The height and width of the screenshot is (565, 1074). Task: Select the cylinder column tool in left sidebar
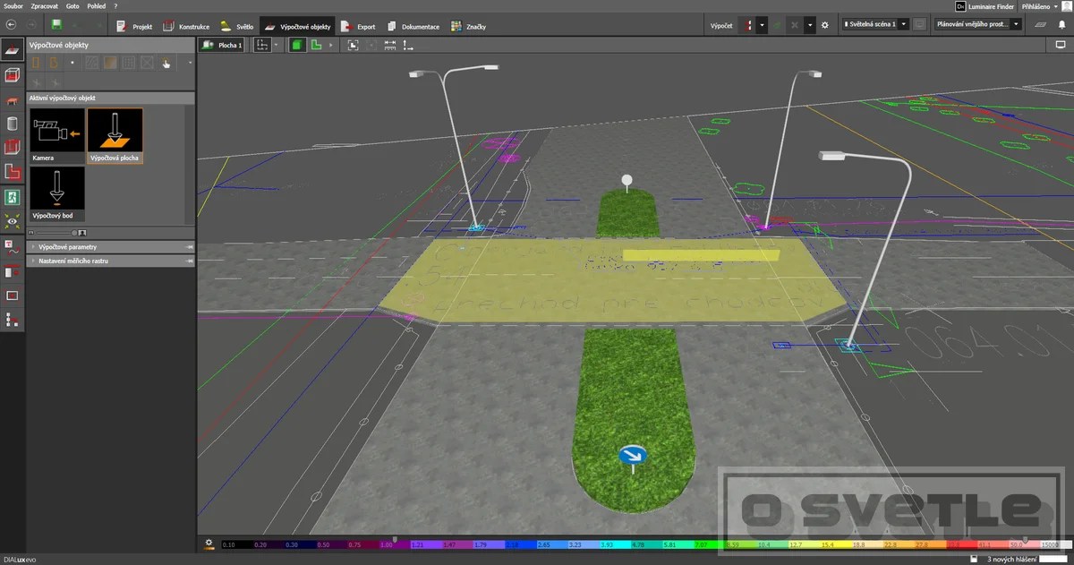[13, 124]
